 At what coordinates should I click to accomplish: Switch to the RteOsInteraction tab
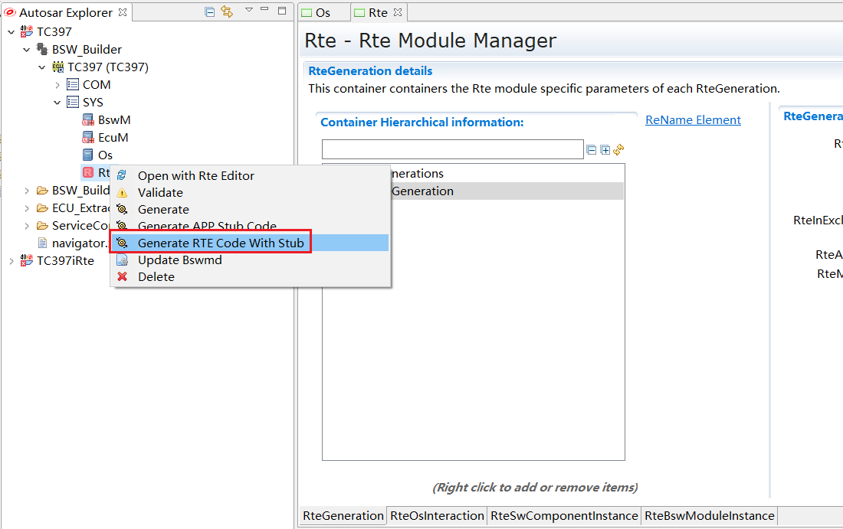[x=437, y=516]
